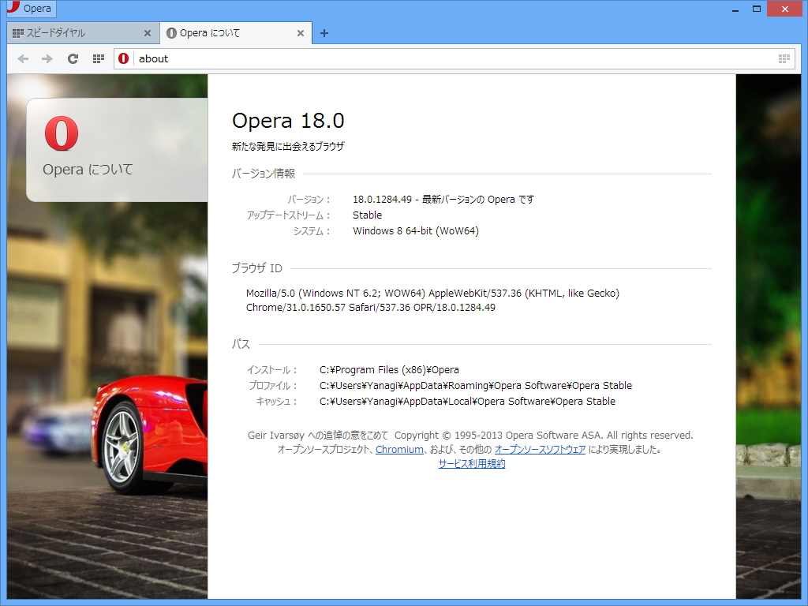Switch to the スピードダイヤル tab
This screenshot has width=808, height=606.
[82, 33]
